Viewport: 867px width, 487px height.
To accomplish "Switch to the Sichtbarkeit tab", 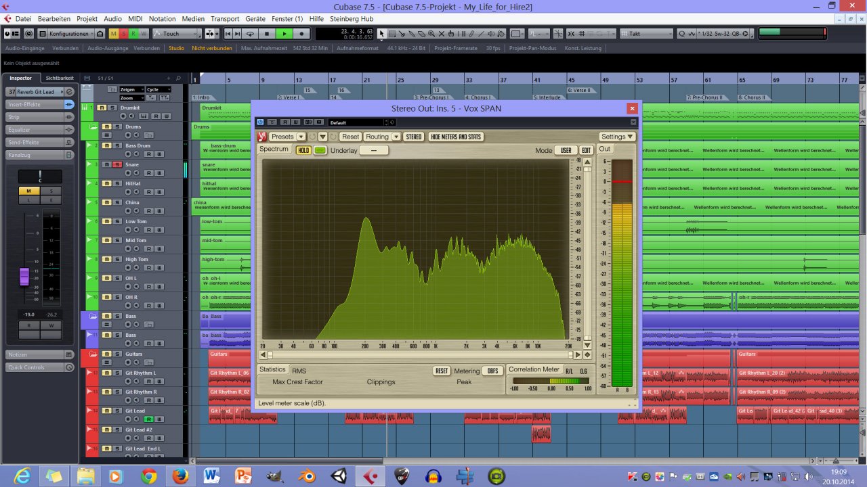I will point(60,78).
